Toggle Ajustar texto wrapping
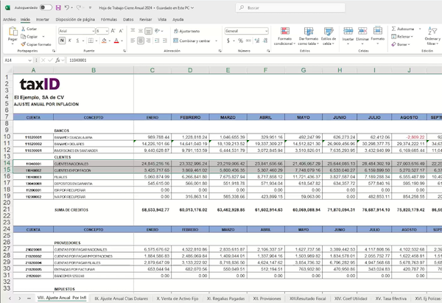The image size is (442, 303). tap(184, 32)
